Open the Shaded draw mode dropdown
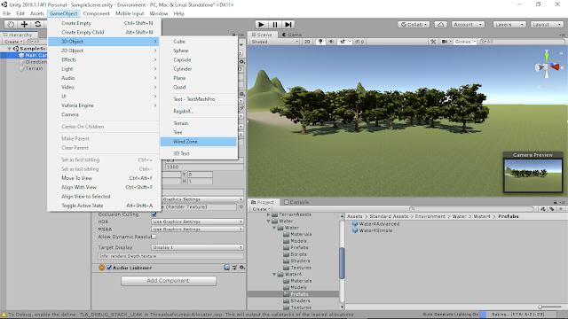The width and height of the screenshot is (568, 319). 274,42
